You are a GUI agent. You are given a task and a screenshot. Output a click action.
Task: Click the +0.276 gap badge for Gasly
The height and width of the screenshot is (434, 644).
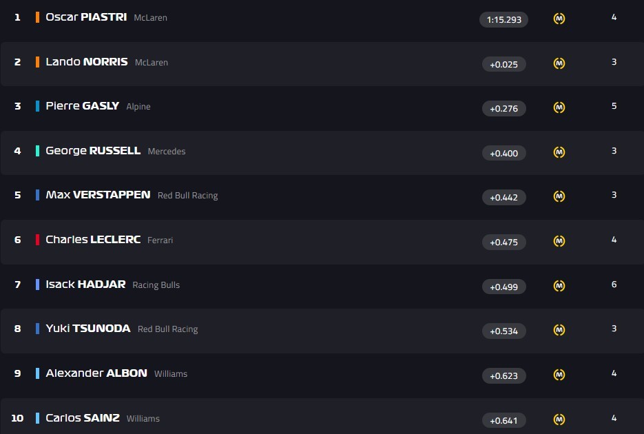pyautogui.click(x=503, y=108)
